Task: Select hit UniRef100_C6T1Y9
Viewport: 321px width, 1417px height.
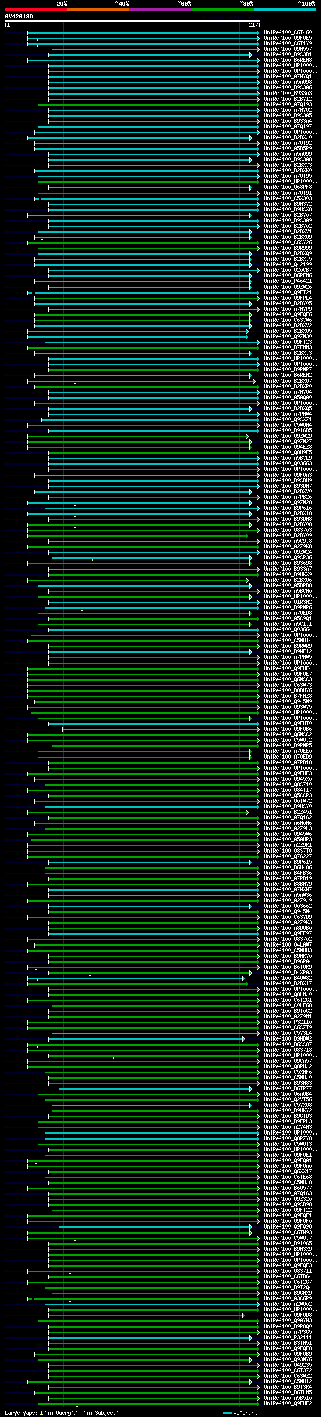Action: click(288, 43)
